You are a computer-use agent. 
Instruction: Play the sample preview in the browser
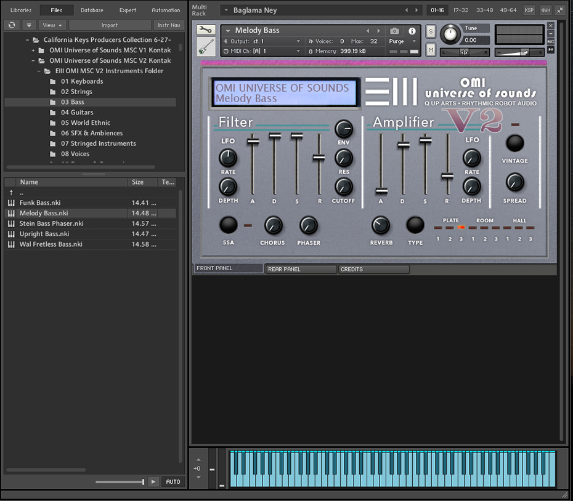click(x=153, y=482)
